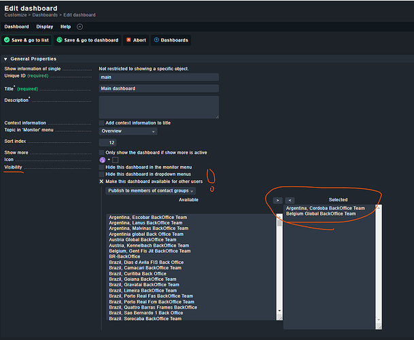Collapse the General Properties section
The height and width of the screenshot is (340, 414).
5,59
